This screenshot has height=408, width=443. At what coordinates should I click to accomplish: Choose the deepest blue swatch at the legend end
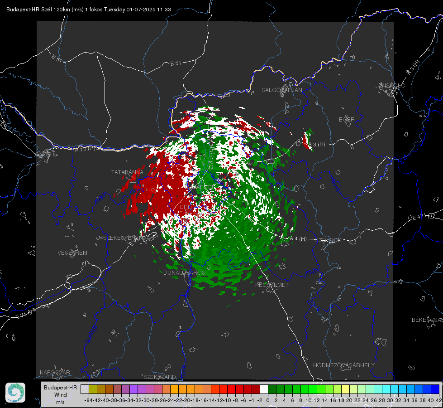click(x=435, y=389)
